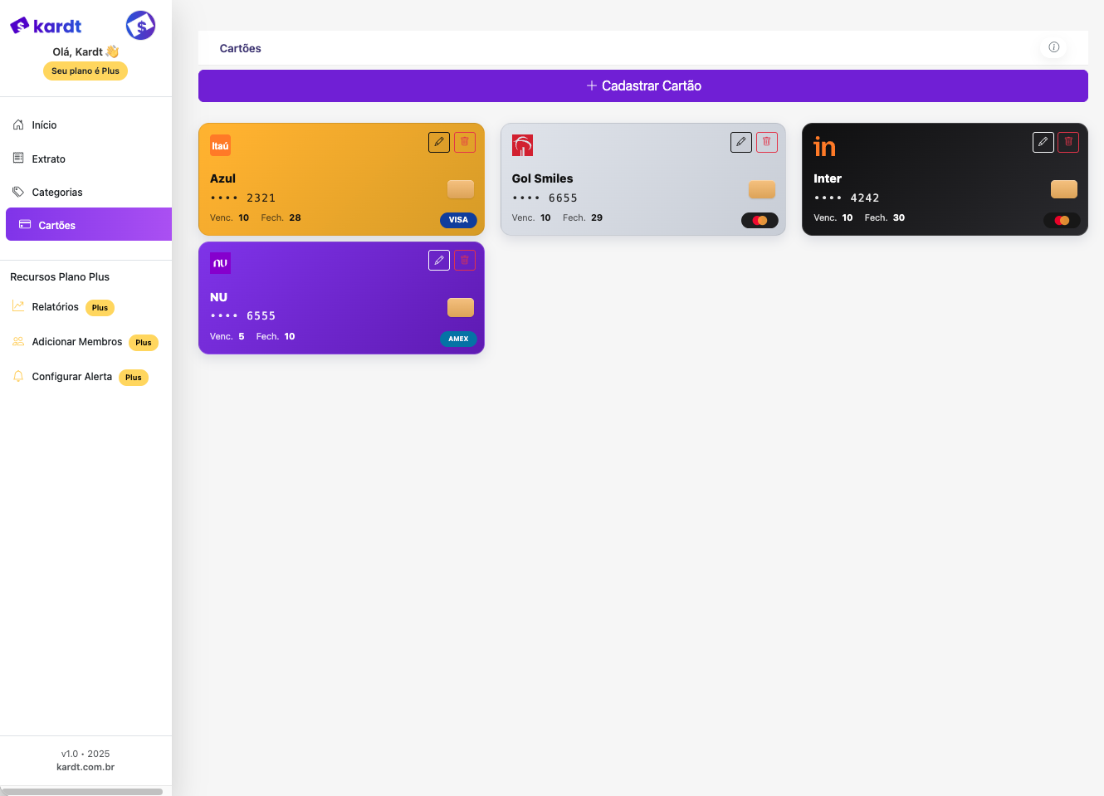Viewport: 1104px width, 796px height.
Task: Click the kardt.com.br footer link
Action: [85, 767]
